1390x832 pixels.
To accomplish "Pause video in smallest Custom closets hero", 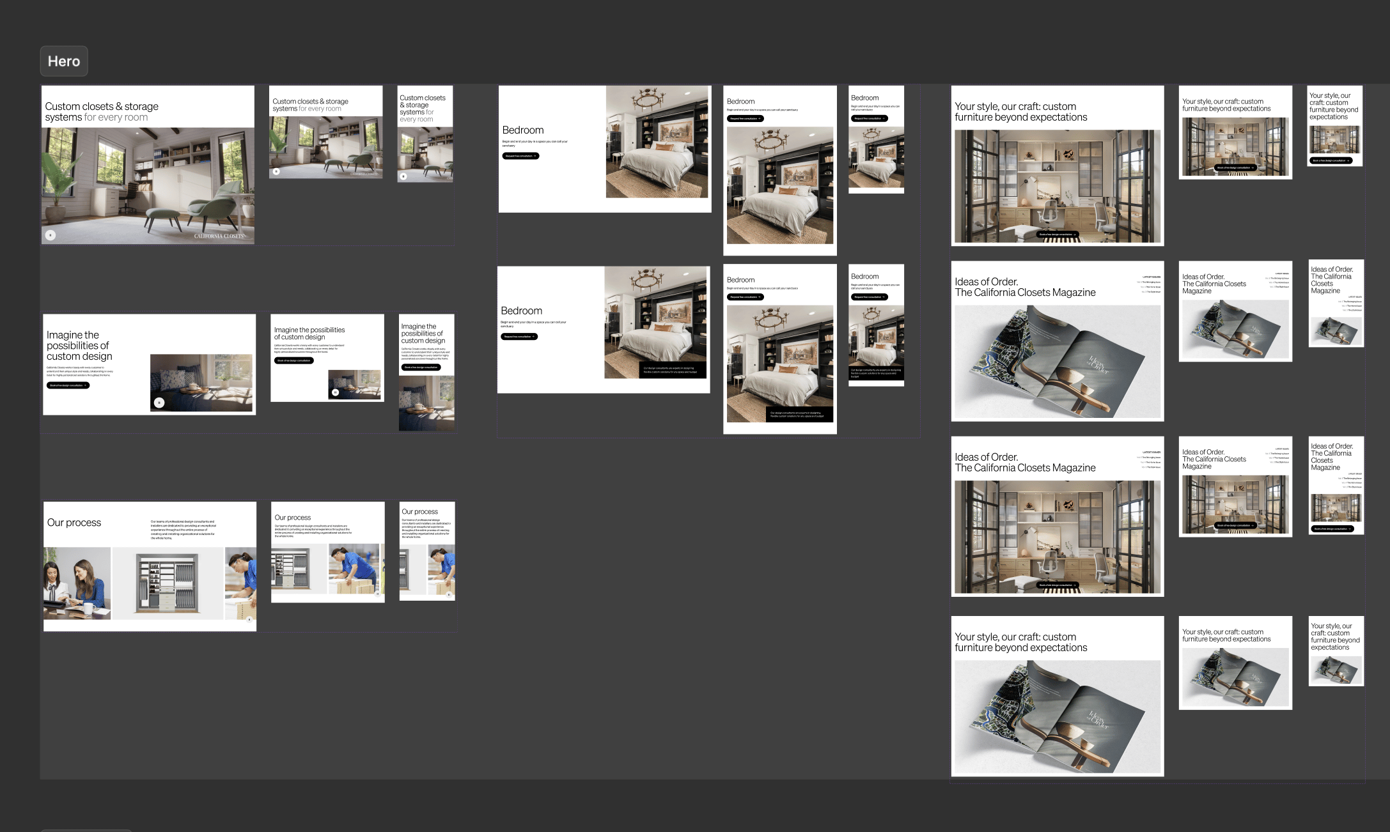I will 403,175.
